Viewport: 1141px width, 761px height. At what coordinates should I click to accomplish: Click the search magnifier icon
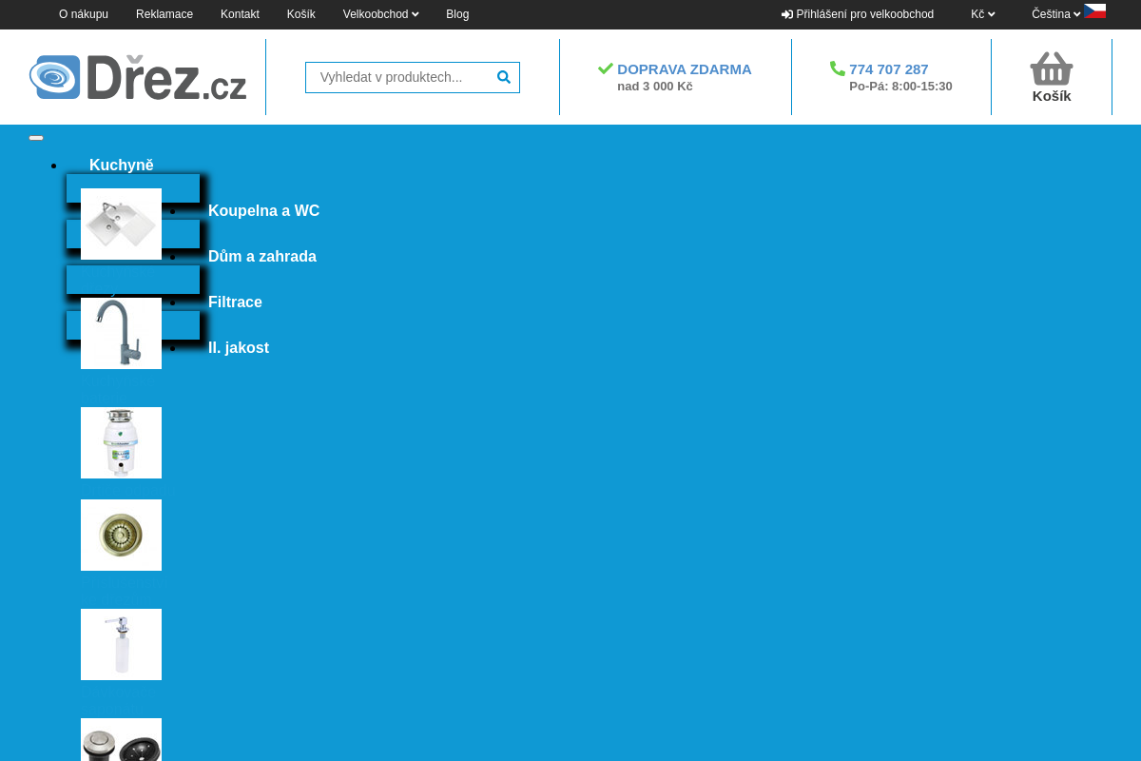(x=504, y=77)
